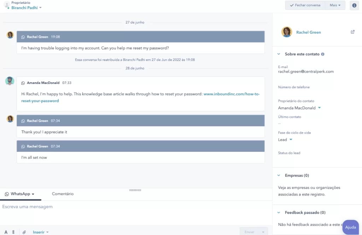Open Rachel Green's record in new window
The height and width of the screenshot is (235, 362).
coord(352,32)
